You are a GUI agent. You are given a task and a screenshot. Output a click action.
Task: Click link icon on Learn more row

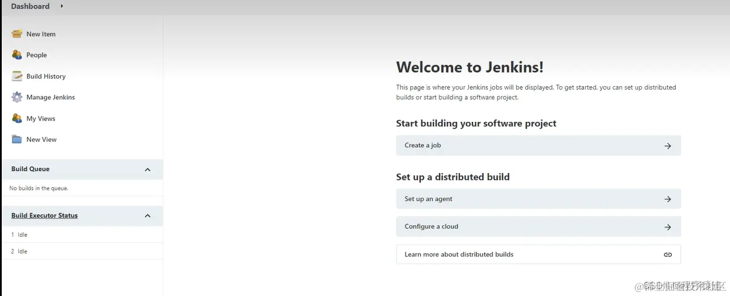[x=668, y=255]
